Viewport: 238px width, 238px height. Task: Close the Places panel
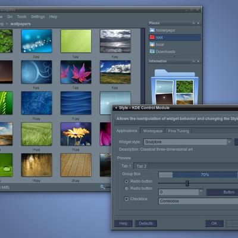point(198,23)
